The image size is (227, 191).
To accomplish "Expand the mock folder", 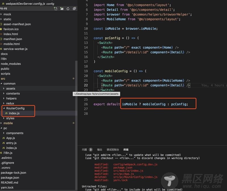I will coord(7,14).
